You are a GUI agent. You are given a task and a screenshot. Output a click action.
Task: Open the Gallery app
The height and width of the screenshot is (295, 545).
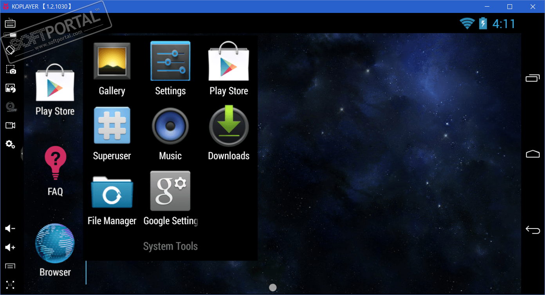point(112,69)
